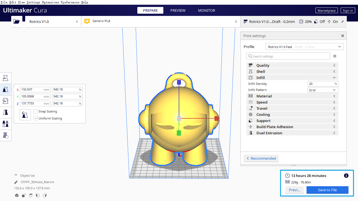The width and height of the screenshot is (358, 201).
Task: Select the Mirror tool
Action: [6, 112]
